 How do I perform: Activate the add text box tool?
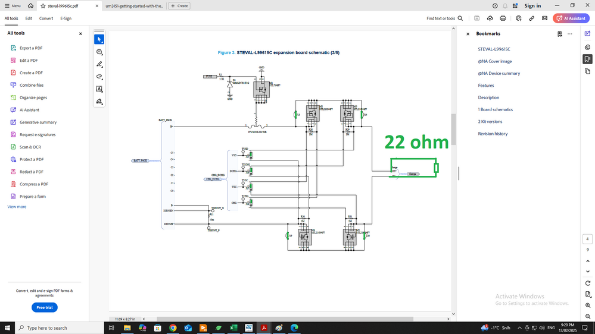[x=99, y=89]
